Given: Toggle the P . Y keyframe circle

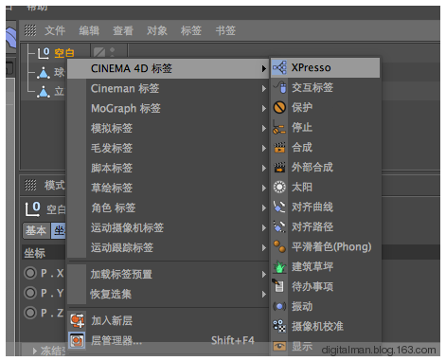Looking at the screenshot, I should click(x=30, y=293).
